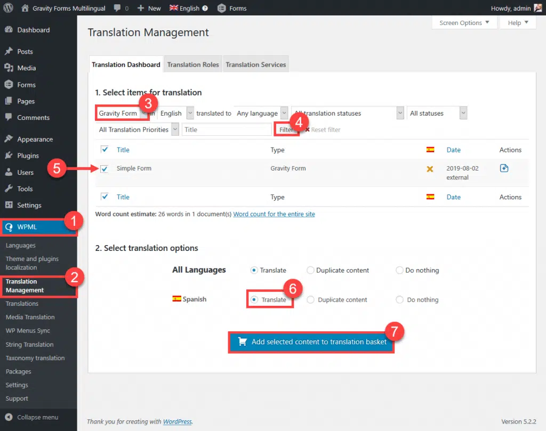The height and width of the screenshot is (431, 546).
Task: Open the Any language target dropdown
Action: pos(261,113)
